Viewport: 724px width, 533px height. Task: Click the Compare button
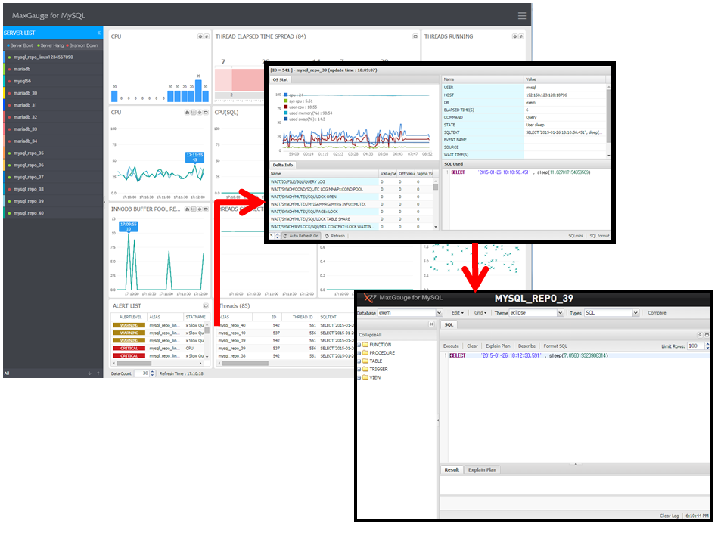657,313
